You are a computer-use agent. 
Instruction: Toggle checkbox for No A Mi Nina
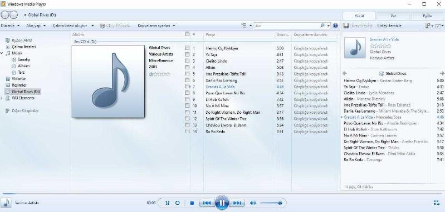click(x=187, y=105)
